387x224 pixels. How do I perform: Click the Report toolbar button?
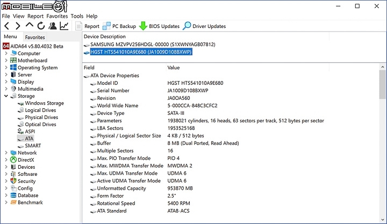(87, 26)
